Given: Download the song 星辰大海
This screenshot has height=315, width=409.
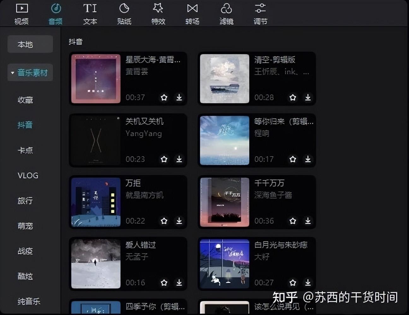Looking at the screenshot, I should [179, 97].
